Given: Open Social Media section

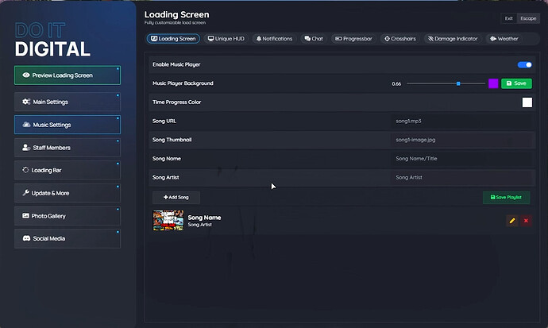Looking at the screenshot, I should tap(68, 238).
